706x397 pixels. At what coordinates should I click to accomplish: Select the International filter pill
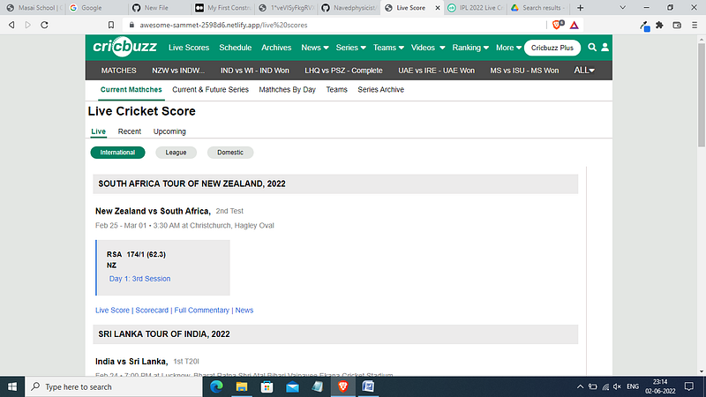[117, 153]
